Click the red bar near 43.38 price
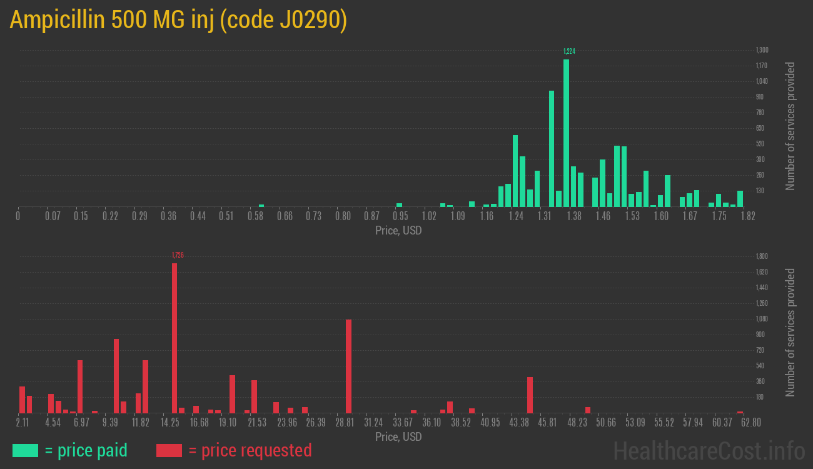 (x=530, y=395)
